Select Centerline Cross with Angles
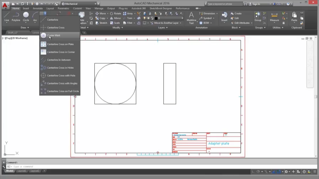The image size is (319, 179). (x=60, y=83)
